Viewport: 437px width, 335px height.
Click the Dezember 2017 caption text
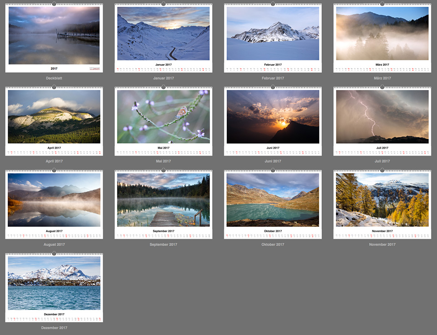(54, 327)
